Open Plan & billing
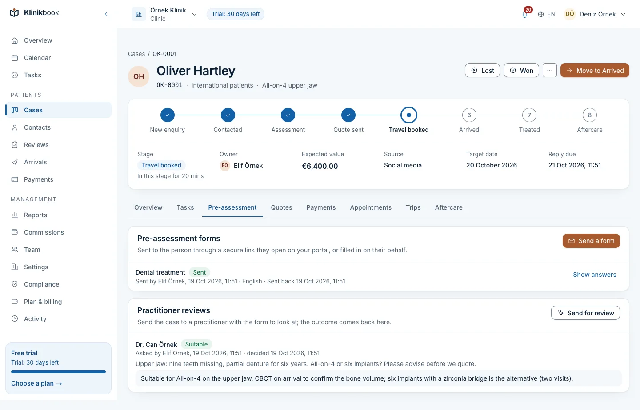Image resolution: width=640 pixels, height=410 pixels. click(58, 302)
